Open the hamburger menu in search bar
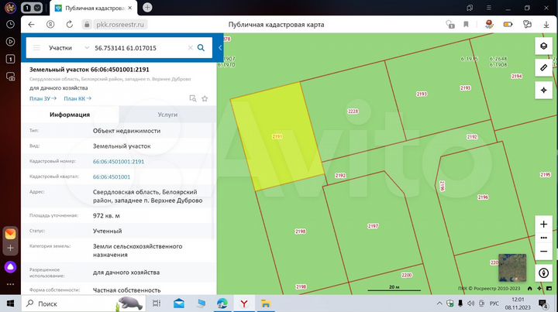This screenshot has width=558, height=312. (x=36, y=48)
